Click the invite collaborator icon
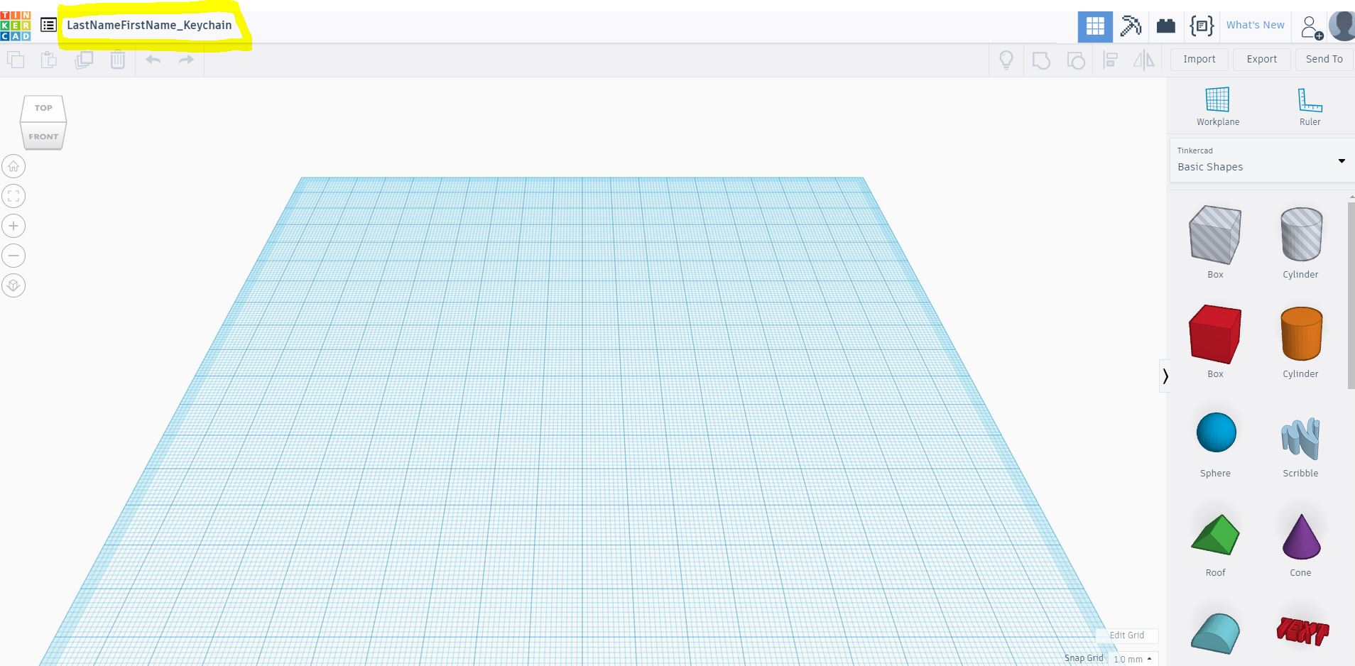 point(1311,27)
